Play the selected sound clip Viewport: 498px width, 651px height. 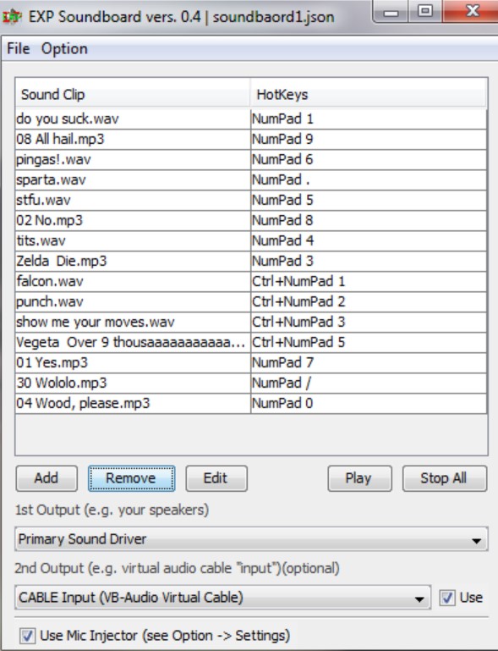359,478
